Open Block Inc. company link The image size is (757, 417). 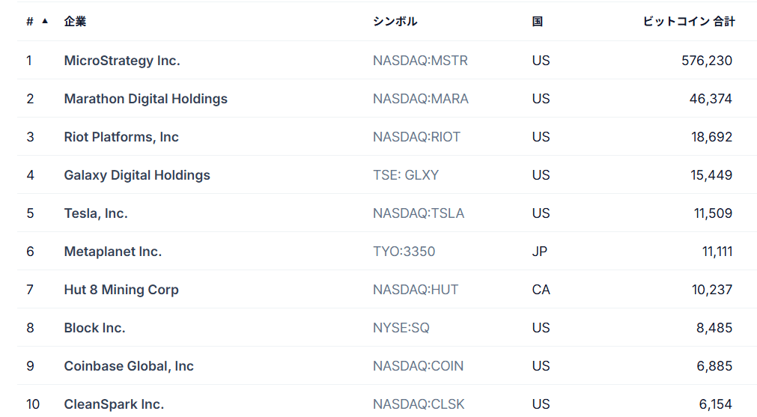pyautogui.click(x=94, y=328)
